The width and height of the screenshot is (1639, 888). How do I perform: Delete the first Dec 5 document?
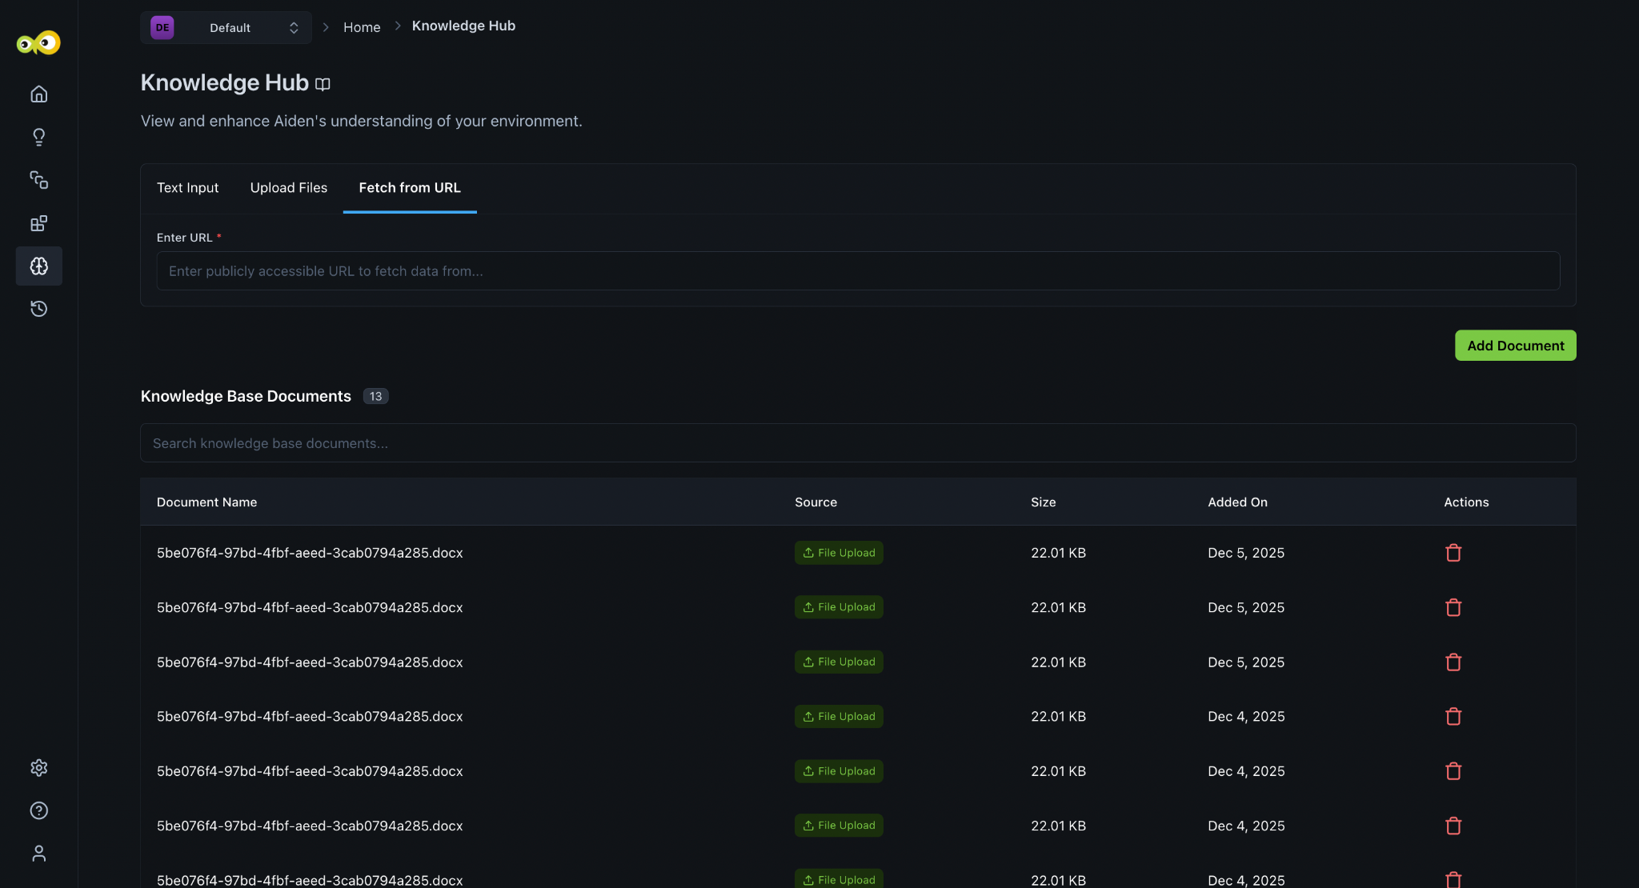1453,553
